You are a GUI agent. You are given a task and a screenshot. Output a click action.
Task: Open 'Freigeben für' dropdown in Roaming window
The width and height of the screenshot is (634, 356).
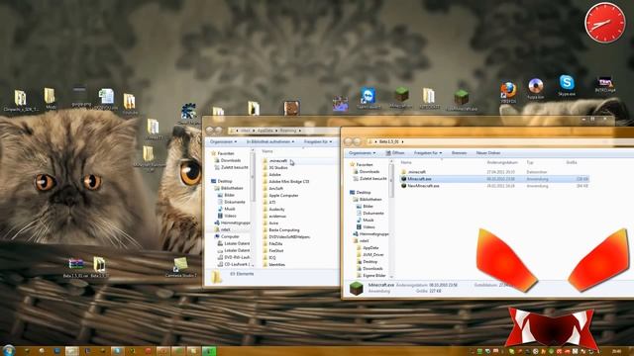318,142
